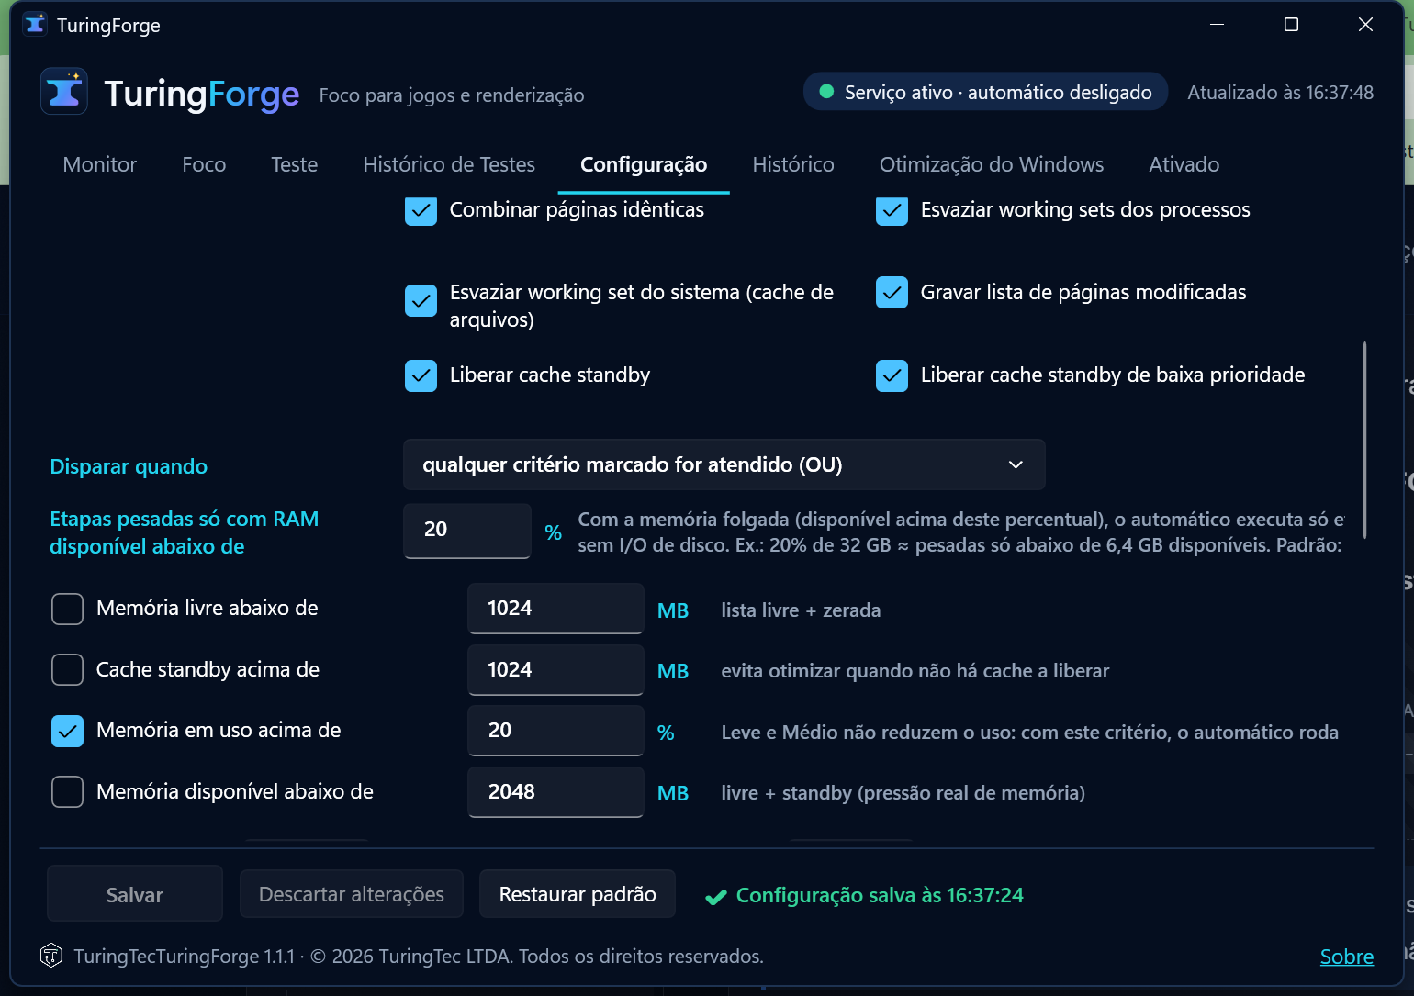Toggle Esvaziar working set do sistema checkbox
Screen dimensions: 1414x996
pos(421,300)
